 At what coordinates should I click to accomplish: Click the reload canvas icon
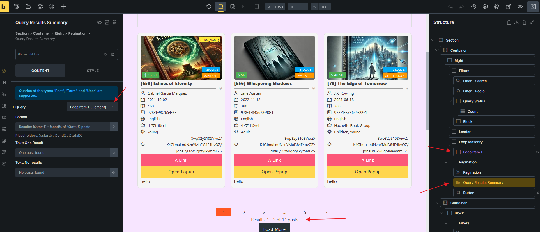tap(209, 7)
